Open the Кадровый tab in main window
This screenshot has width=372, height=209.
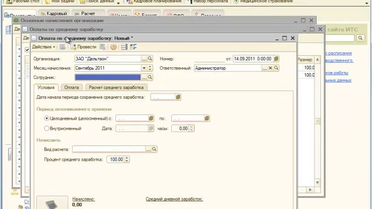point(54,14)
